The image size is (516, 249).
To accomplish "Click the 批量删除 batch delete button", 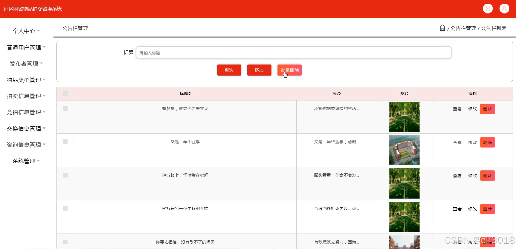I will pyautogui.click(x=290, y=70).
